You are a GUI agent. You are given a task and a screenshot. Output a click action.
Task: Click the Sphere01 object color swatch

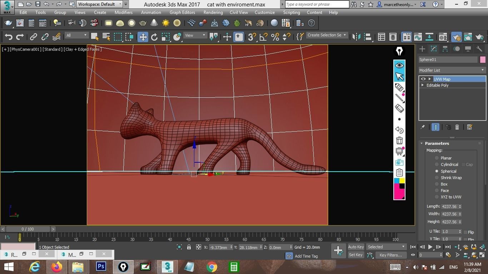(x=483, y=60)
